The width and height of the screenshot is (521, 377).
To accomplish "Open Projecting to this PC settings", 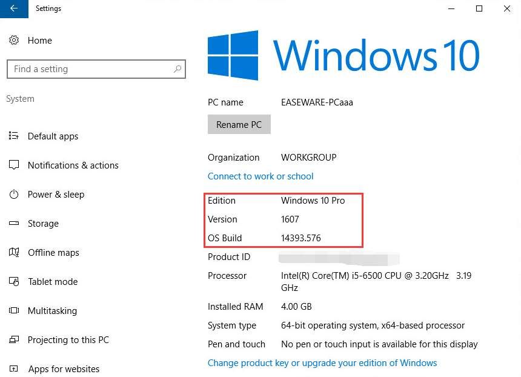I will [68, 340].
